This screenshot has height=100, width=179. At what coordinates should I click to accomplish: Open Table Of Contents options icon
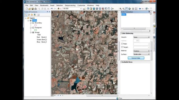(x=39, y=15)
